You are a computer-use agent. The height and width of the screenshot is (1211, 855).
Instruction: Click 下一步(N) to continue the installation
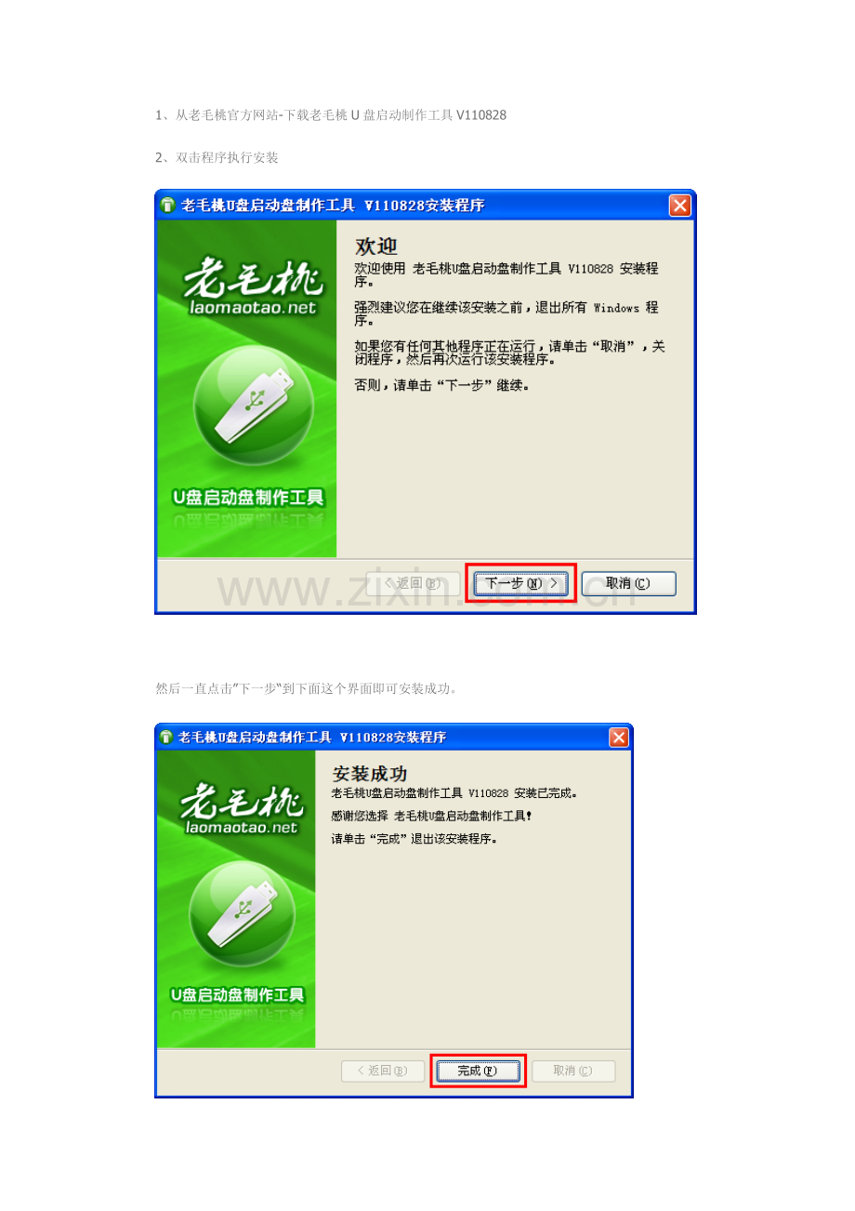(520, 583)
